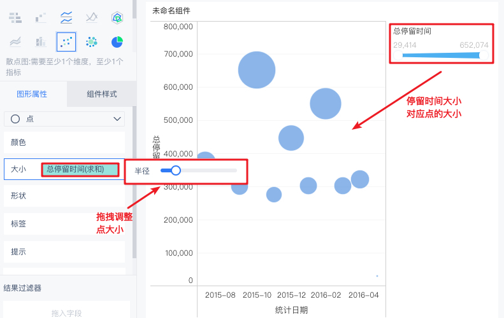Select the radar chart icon

(117, 18)
